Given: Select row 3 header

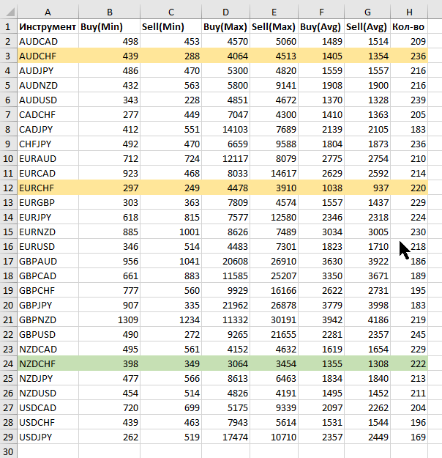Looking at the screenshot, I should click(x=9, y=56).
